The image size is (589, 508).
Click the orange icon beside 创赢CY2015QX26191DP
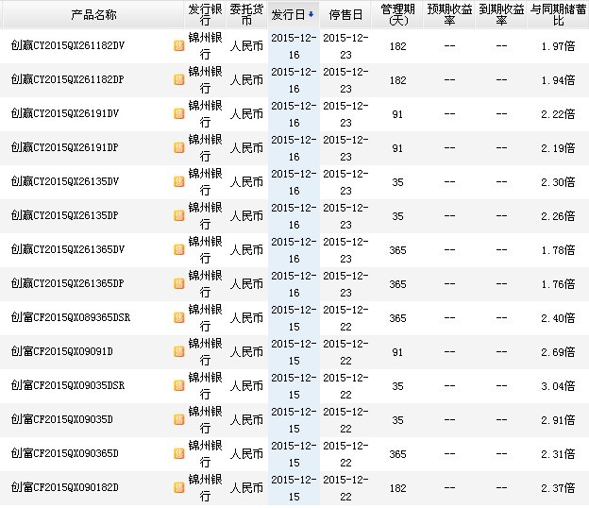point(179,147)
